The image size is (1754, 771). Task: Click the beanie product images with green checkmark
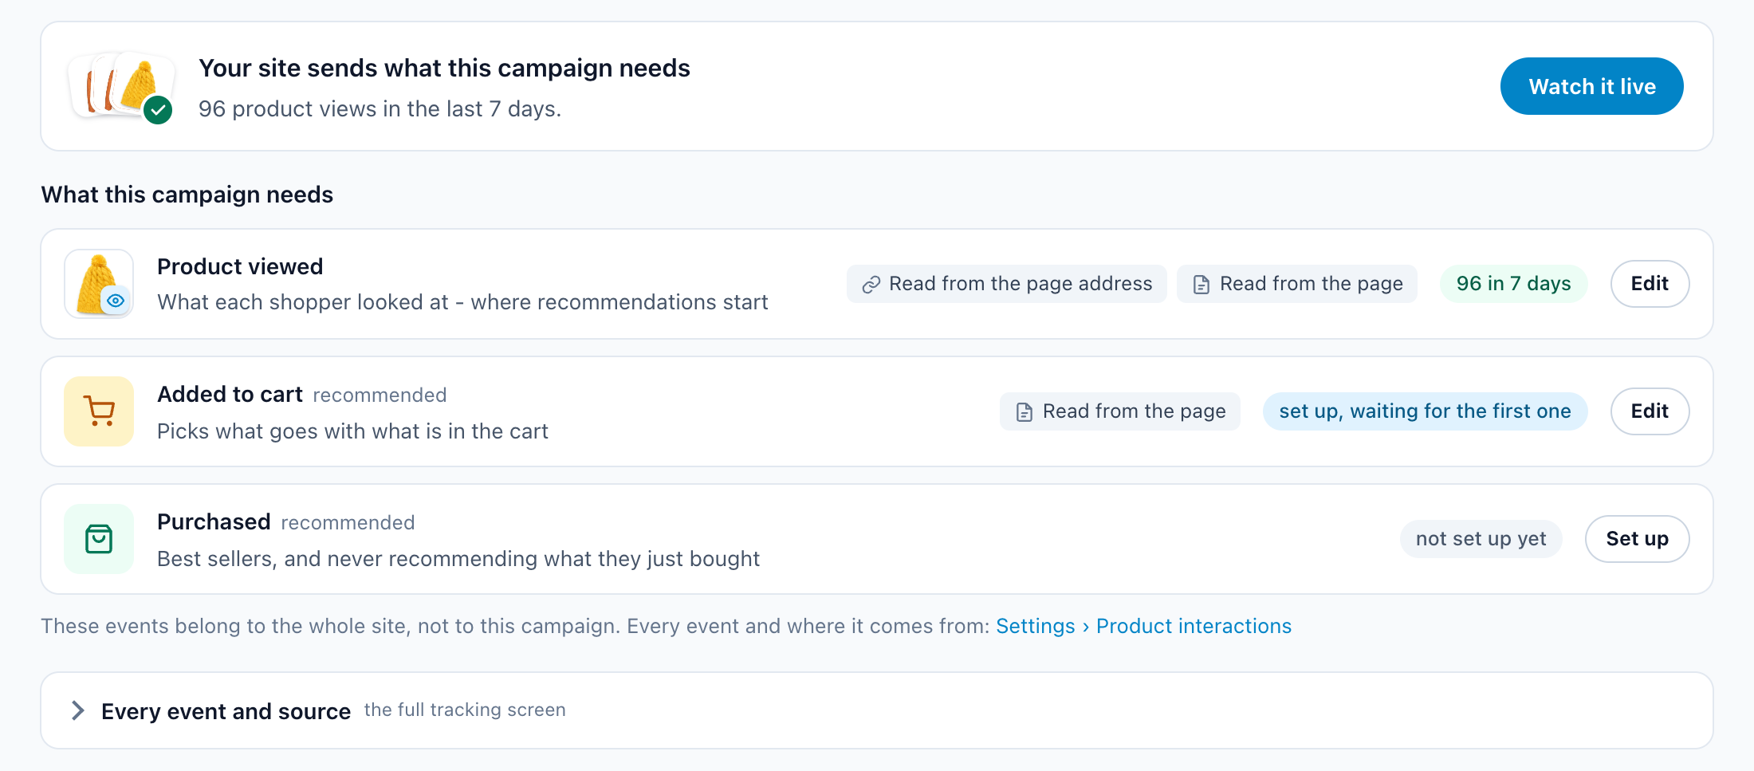[122, 87]
